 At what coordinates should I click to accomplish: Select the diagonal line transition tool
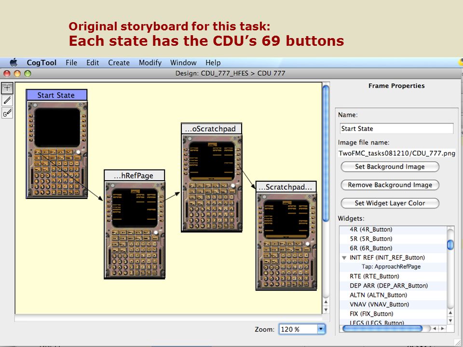(x=7, y=100)
